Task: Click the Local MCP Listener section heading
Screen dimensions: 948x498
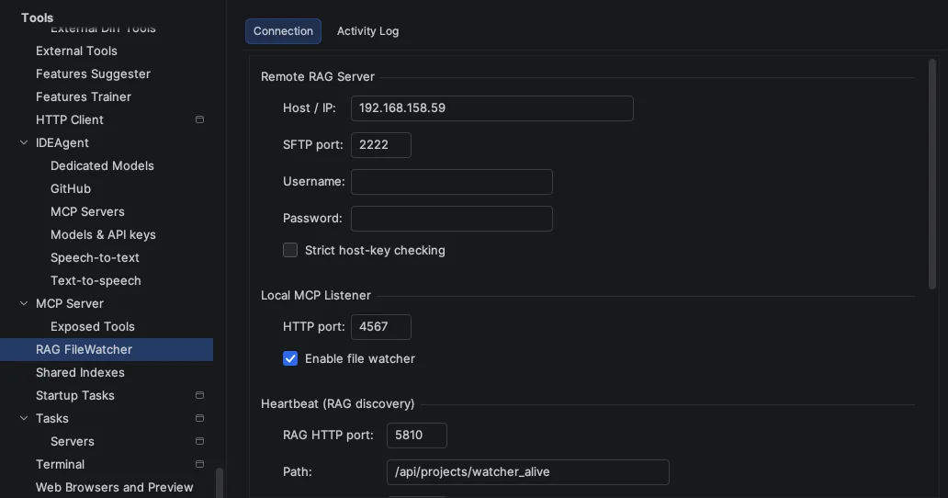Action: (x=316, y=296)
